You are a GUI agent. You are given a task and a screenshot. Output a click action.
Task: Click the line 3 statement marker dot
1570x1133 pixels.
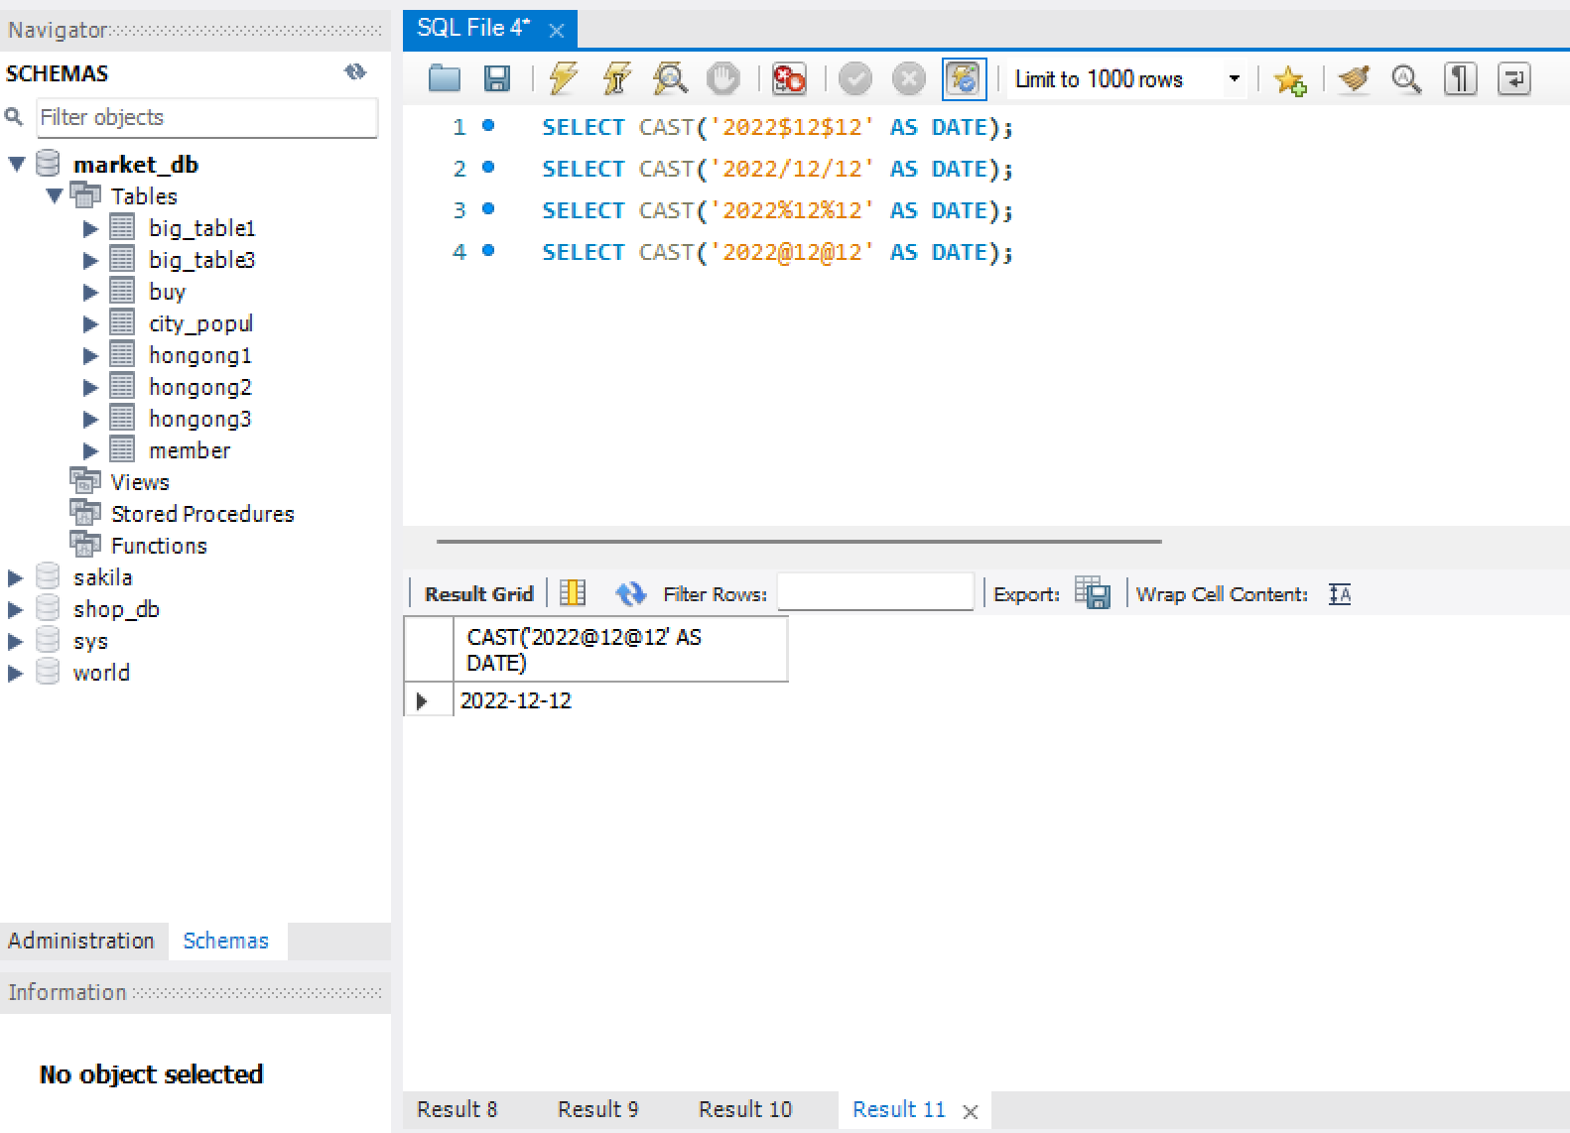[488, 208]
